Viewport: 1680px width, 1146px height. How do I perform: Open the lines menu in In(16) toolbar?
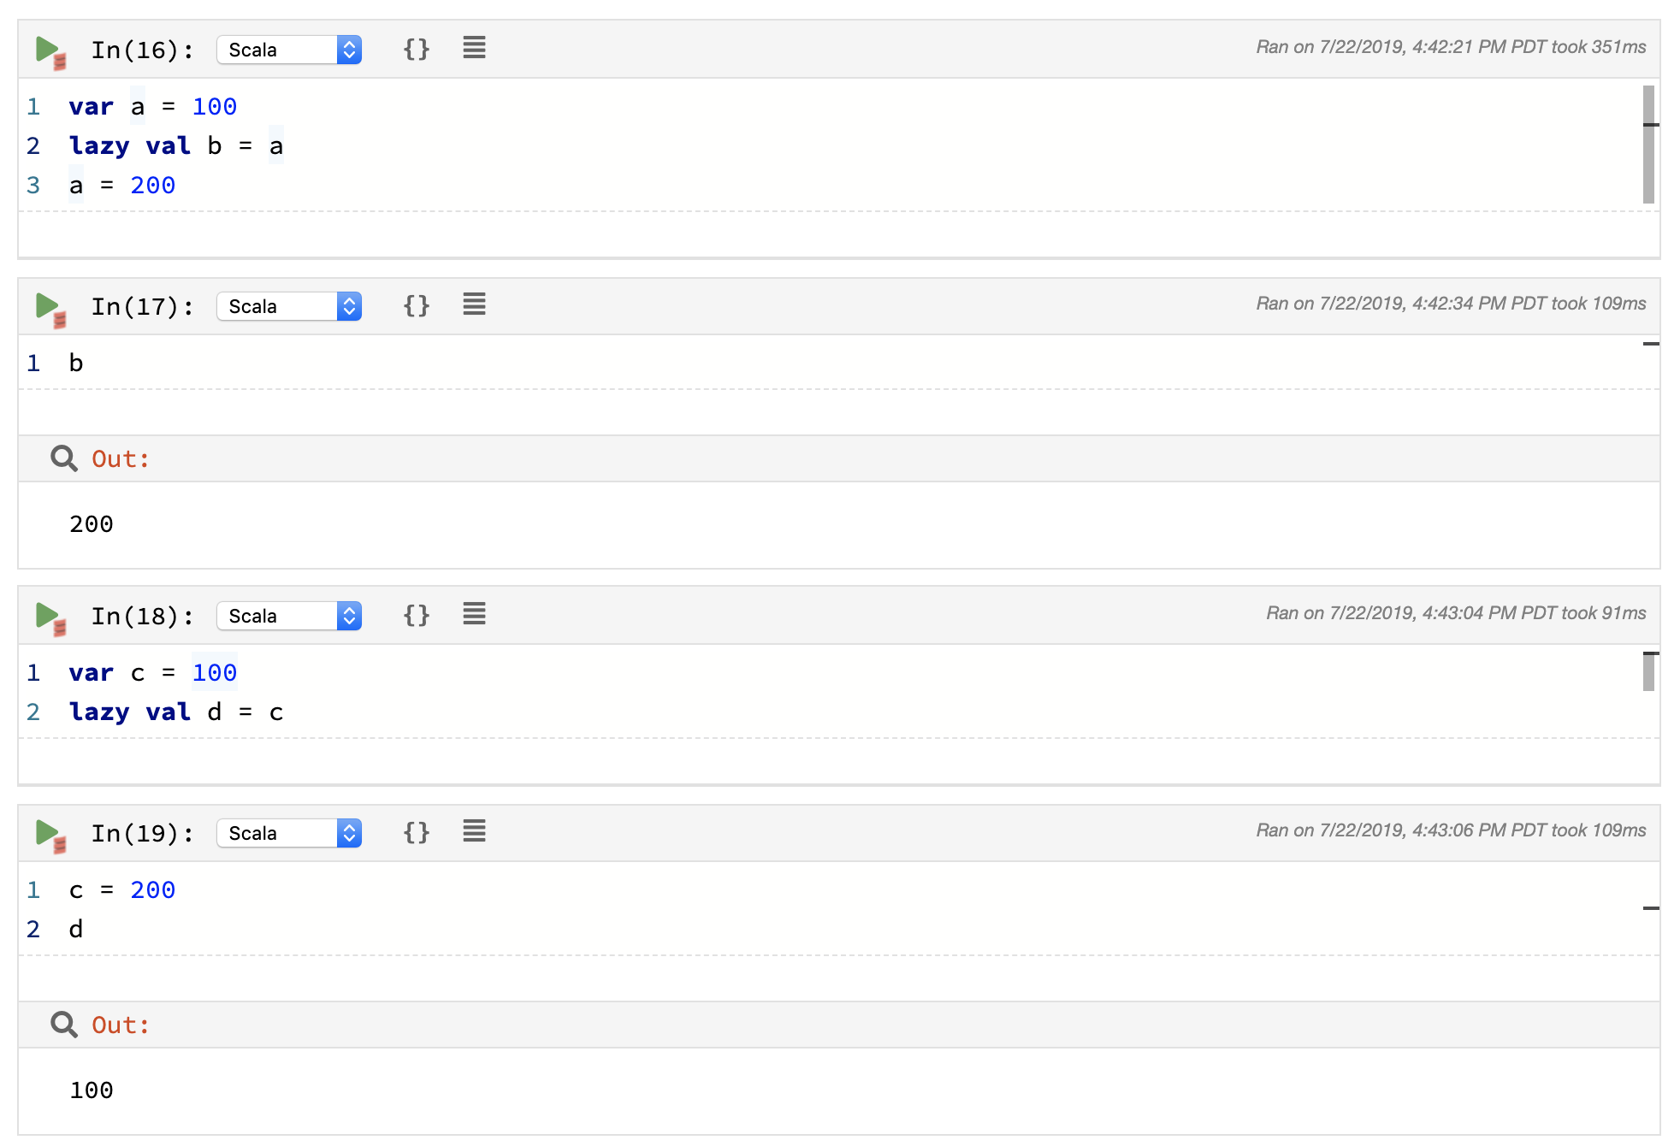click(473, 48)
